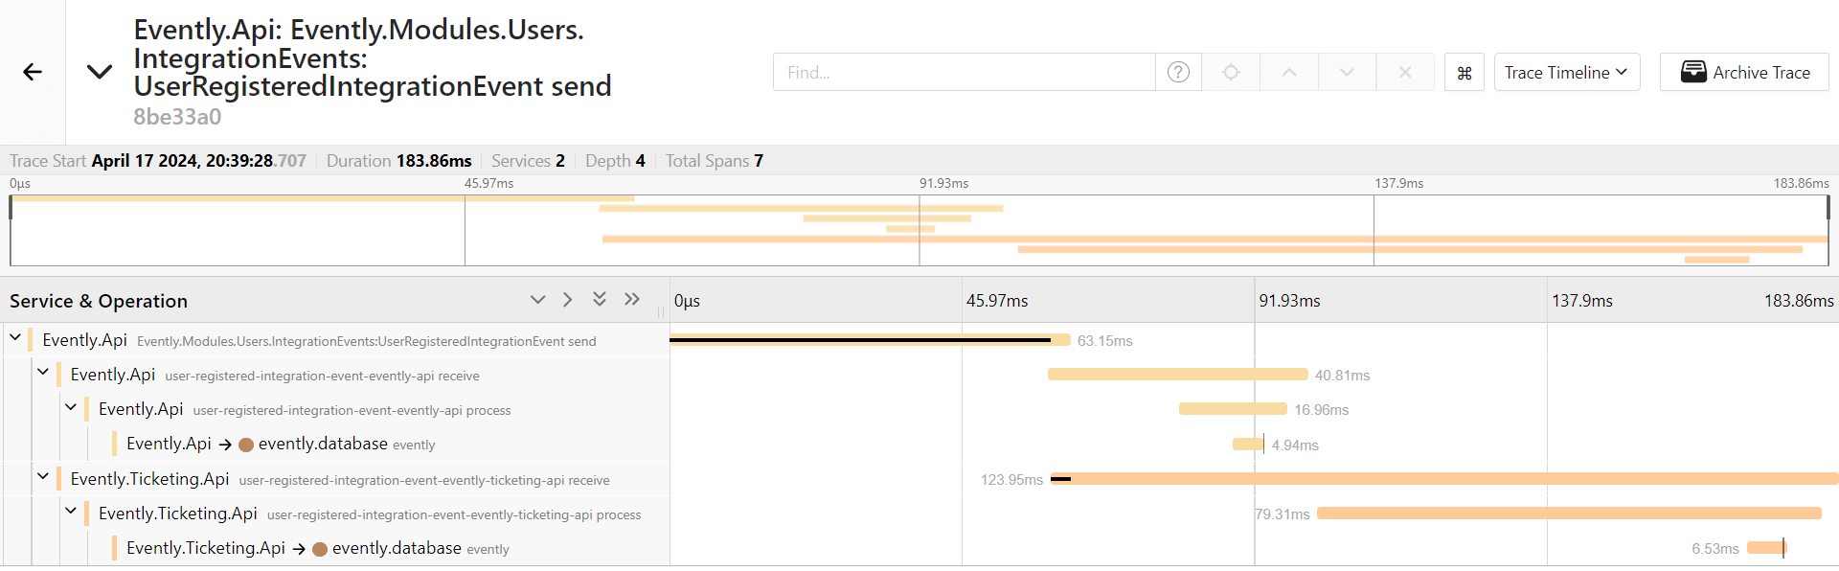Click the trace minimap overview area
1839x571 pixels.
click(918, 230)
